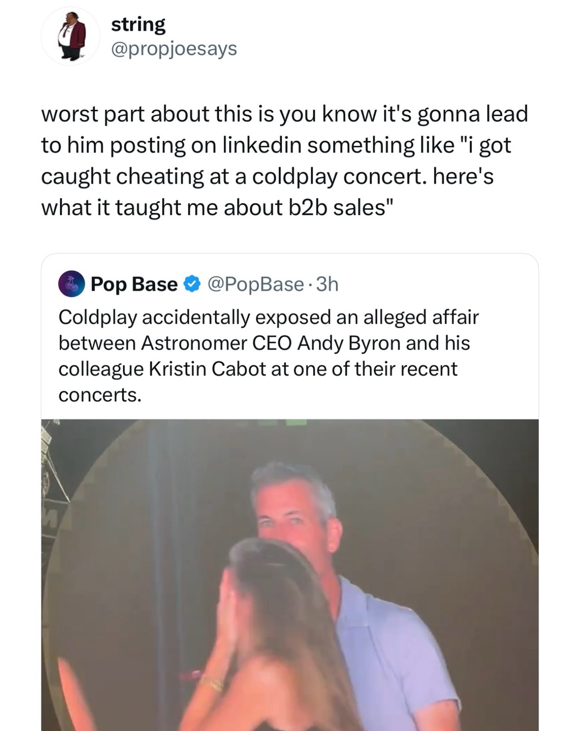Viewport: 585px width, 731px height.
Task: Open the string profile avatar picture
Action: (71, 37)
